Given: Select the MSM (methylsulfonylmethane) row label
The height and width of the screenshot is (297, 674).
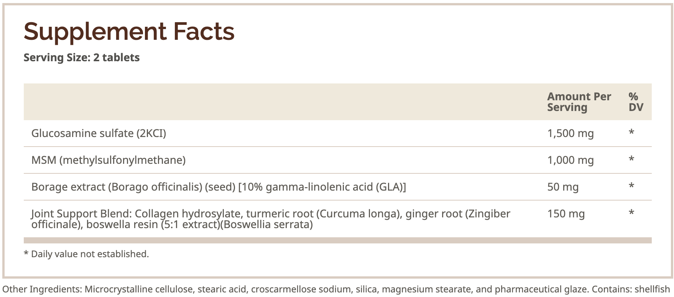Looking at the screenshot, I should point(108,160).
